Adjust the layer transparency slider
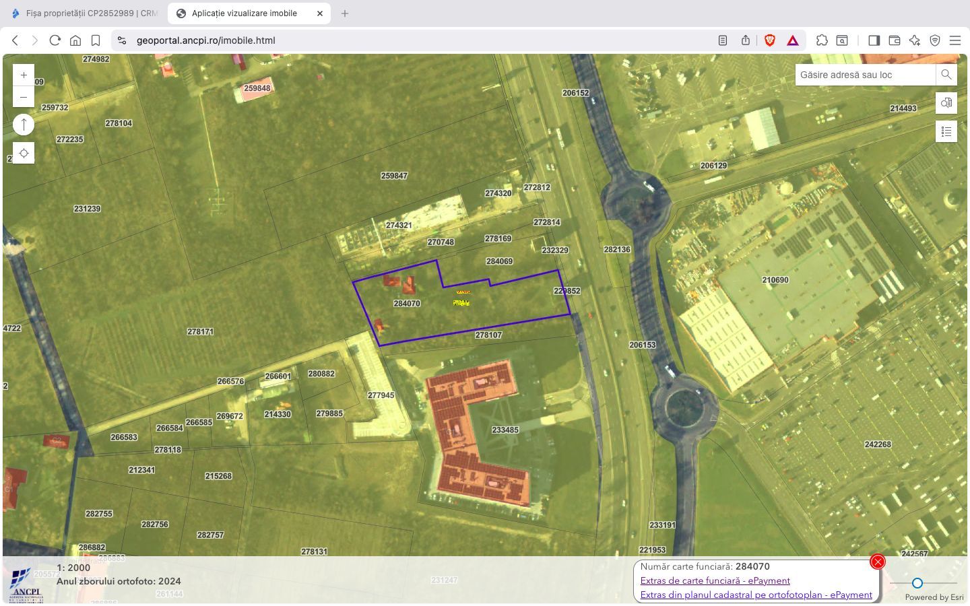This screenshot has height=606, width=970. click(x=917, y=583)
